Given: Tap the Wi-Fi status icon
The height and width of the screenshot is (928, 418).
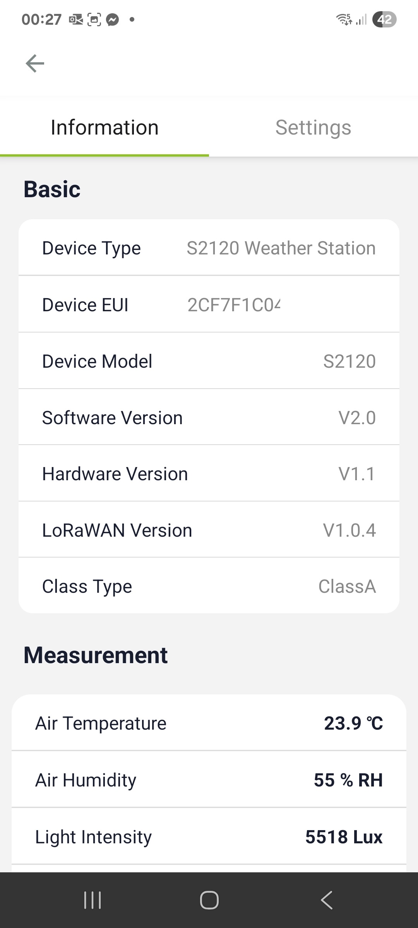Looking at the screenshot, I should pos(344,19).
